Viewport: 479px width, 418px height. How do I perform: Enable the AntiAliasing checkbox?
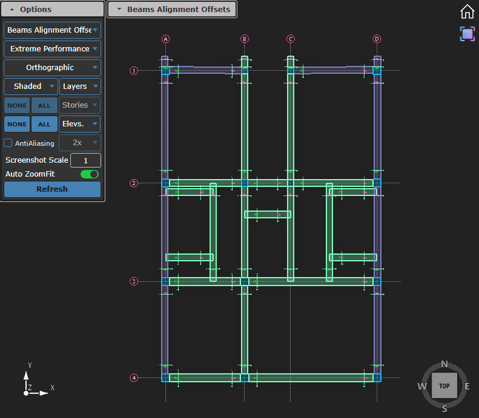(x=8, y=143)
